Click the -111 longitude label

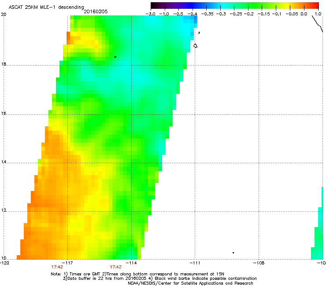tap(195, 263)
